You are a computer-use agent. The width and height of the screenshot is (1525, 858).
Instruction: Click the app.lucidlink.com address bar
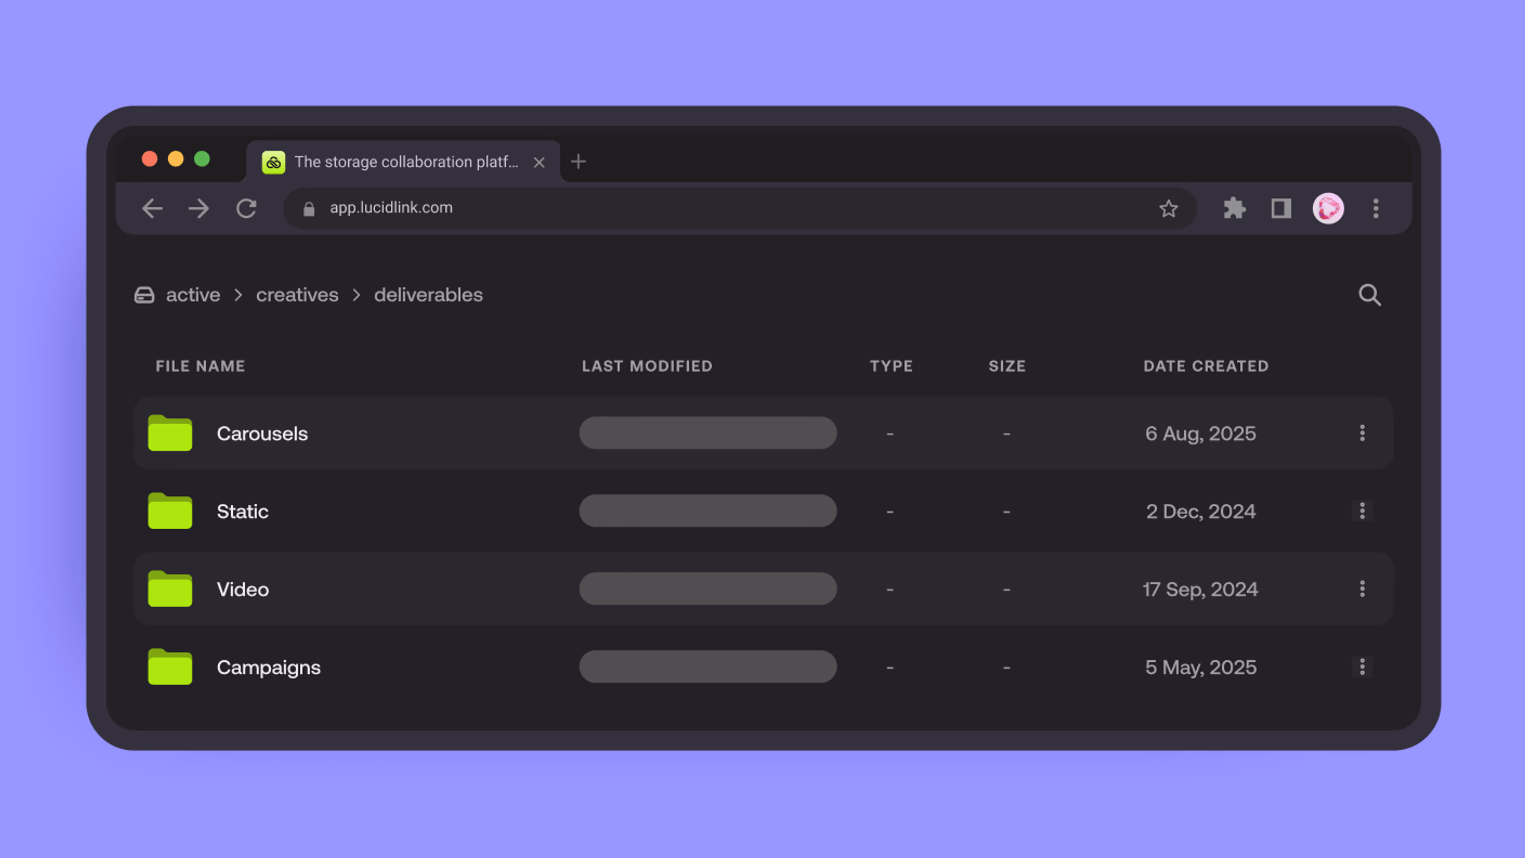click(x=710, y=208)
